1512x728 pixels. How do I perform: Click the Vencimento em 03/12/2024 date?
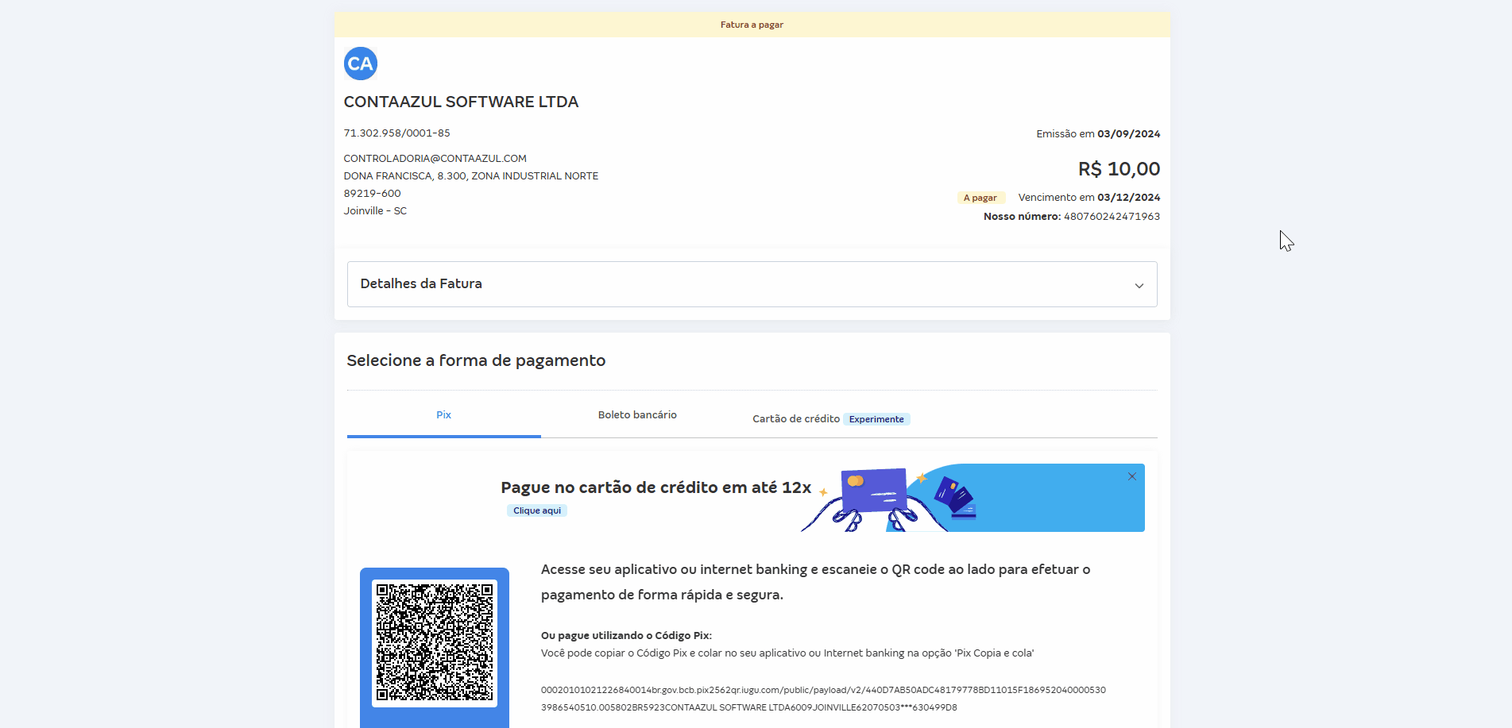1089,198
